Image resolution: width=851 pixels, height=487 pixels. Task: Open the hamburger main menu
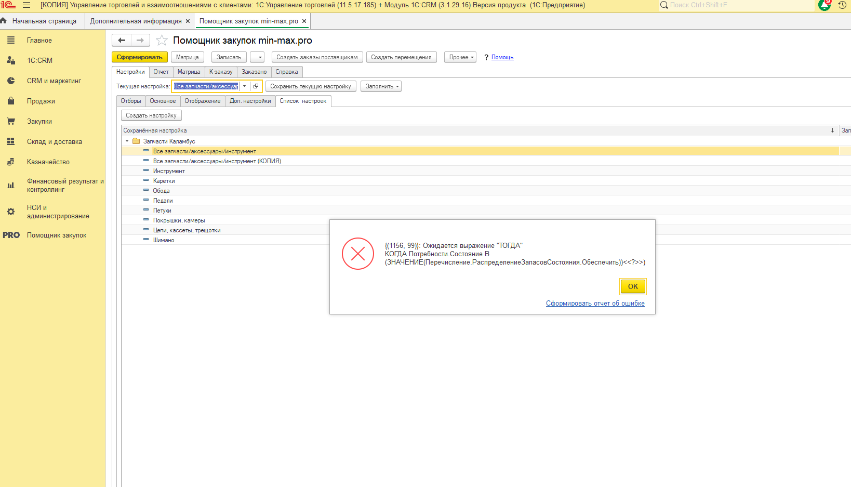pyautogui.click(x=26, y=5)
